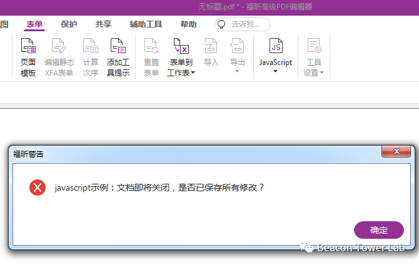The height and width of the screenshot is (265, 419).
Task: Click the 重置表单 reset form icon
Action: pos(151,46)
